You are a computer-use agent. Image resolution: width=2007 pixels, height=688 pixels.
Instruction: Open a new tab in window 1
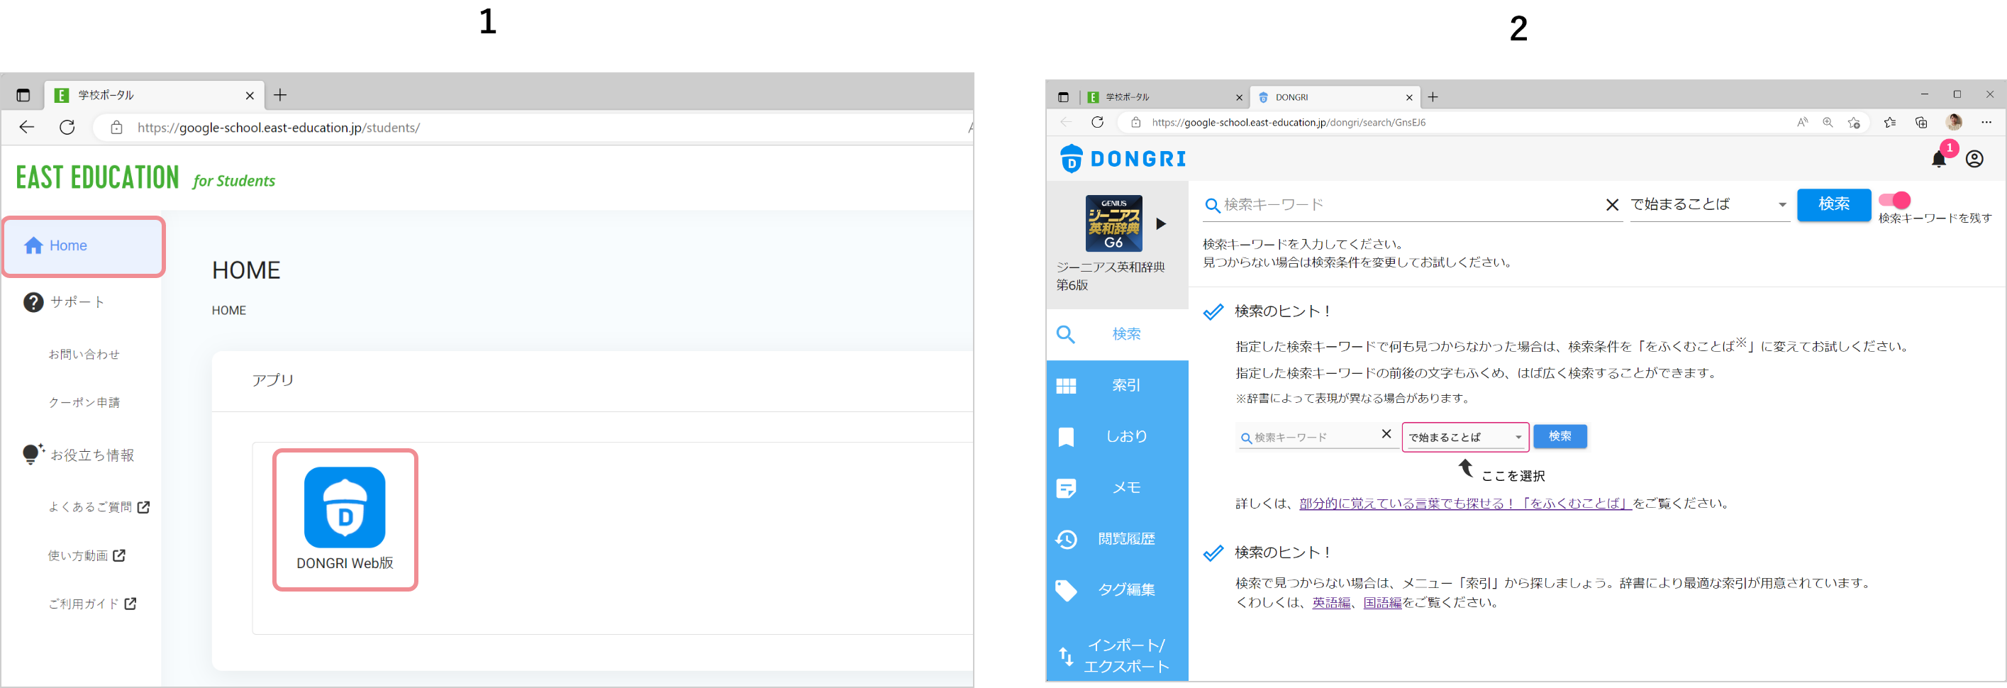pos(280,95)
